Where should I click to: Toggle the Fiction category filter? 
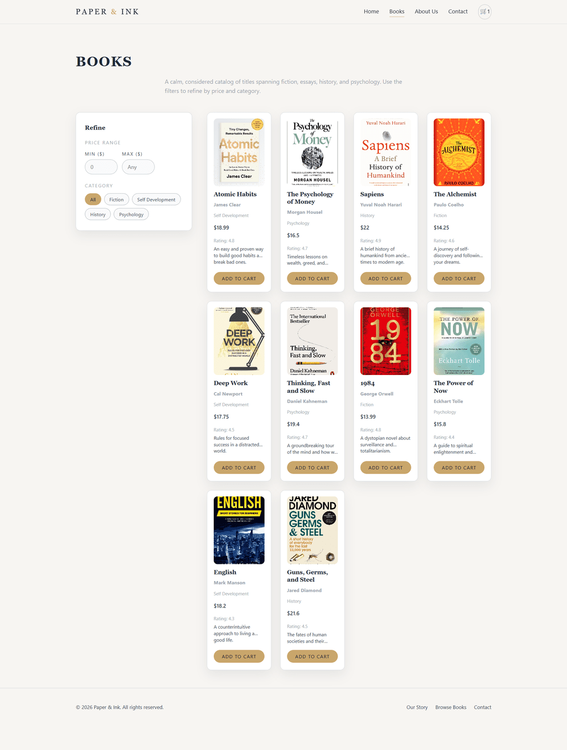point(116,199)
